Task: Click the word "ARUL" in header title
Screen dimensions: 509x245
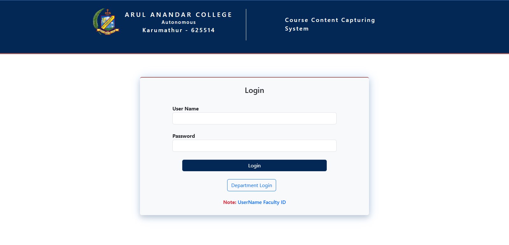Action: (135, 15)
